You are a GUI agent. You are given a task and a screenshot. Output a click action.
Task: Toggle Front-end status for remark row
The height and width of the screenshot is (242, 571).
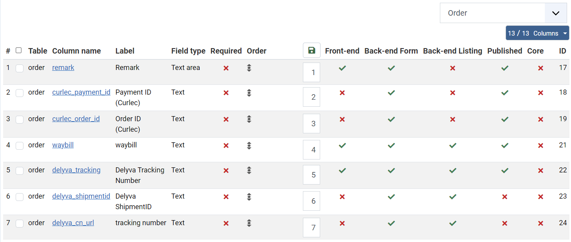[342, 68]
